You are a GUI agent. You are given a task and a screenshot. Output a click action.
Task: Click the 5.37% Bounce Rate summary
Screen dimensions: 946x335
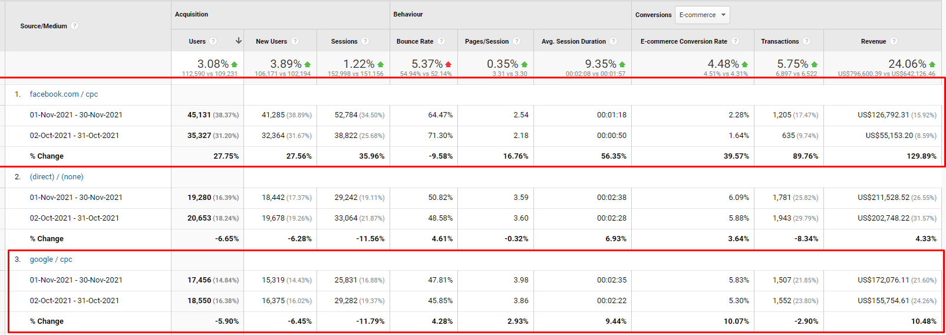[427, 64]
